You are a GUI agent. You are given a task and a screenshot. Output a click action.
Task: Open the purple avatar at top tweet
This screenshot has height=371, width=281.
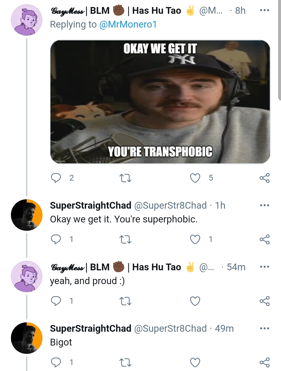(x=27, y=20)
